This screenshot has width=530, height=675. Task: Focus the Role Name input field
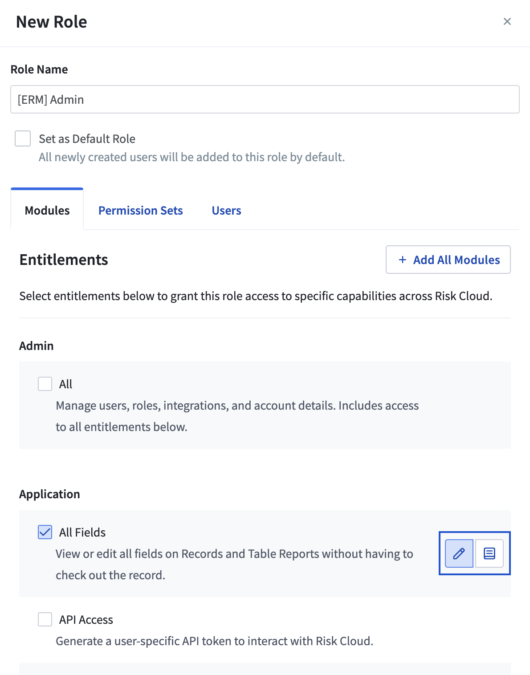click(x=265, y=99)
